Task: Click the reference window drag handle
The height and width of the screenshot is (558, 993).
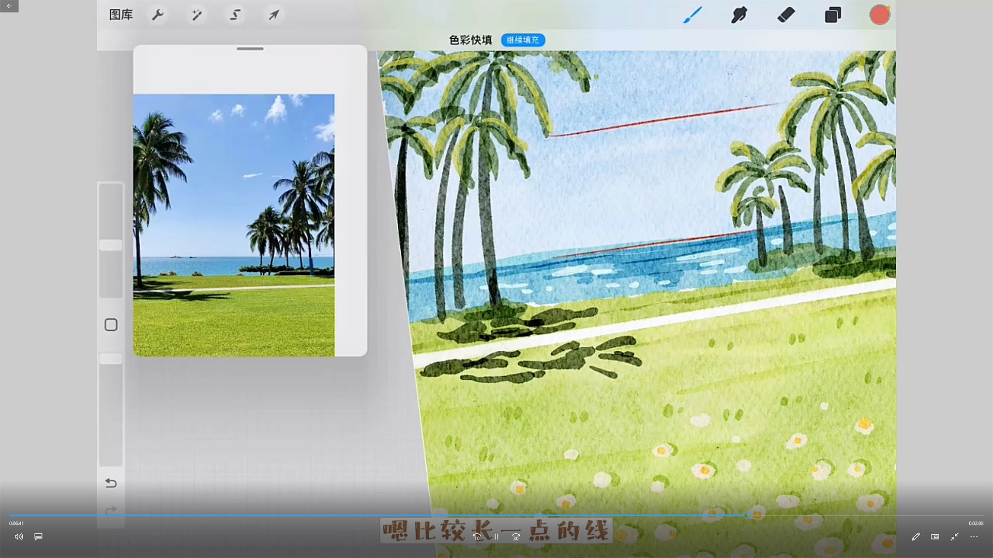Action: 250,49
